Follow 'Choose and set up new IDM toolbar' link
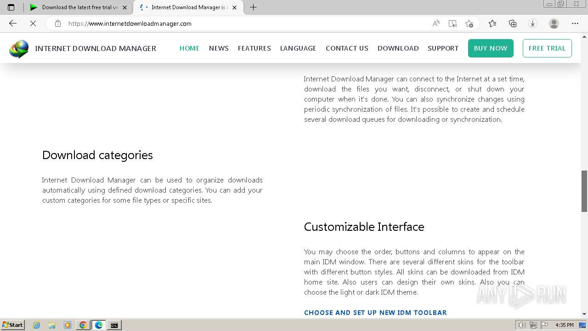 click(x=375, y=313)
